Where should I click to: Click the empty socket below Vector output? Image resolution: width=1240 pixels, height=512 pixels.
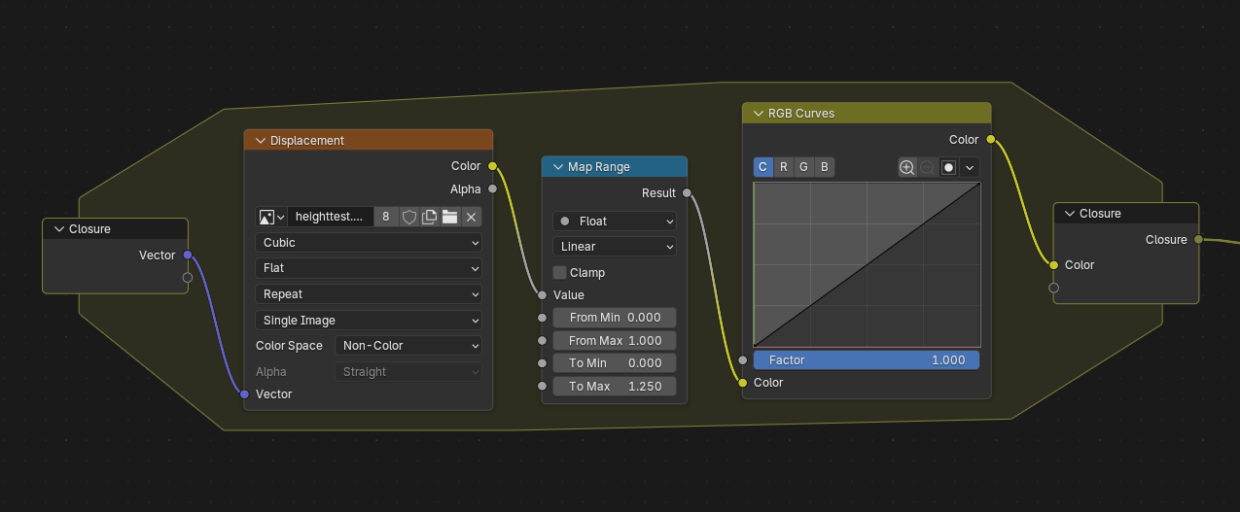(x=188, y=278)
